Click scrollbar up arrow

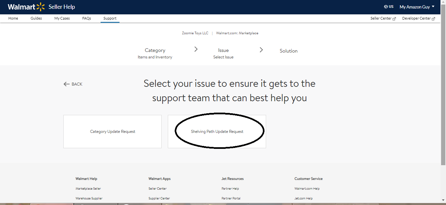[x=443, y=2]
